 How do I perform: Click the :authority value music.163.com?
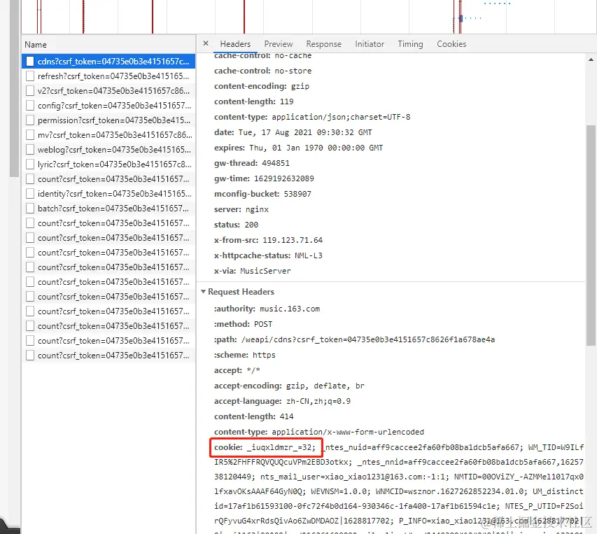coord(290,309)
